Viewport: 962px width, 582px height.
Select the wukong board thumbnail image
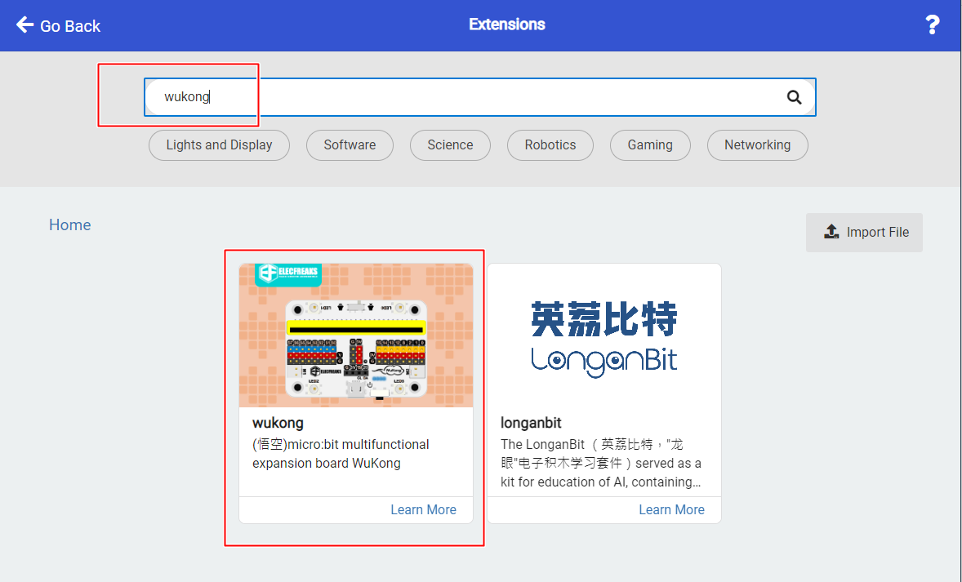click(356, 335)
